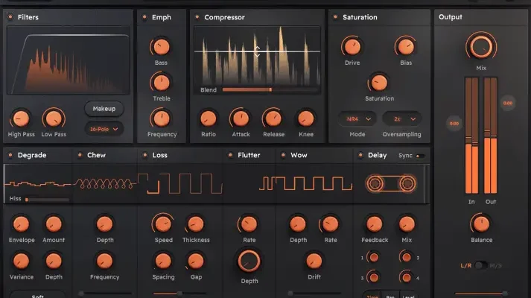Click the large Flutter Depth knob

pyautogui.click(x=249, y=260)
